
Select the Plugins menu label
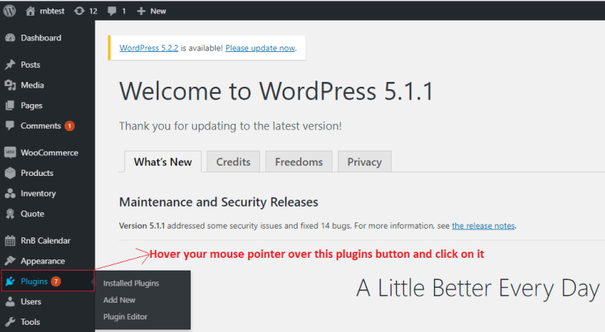(35, 282)
